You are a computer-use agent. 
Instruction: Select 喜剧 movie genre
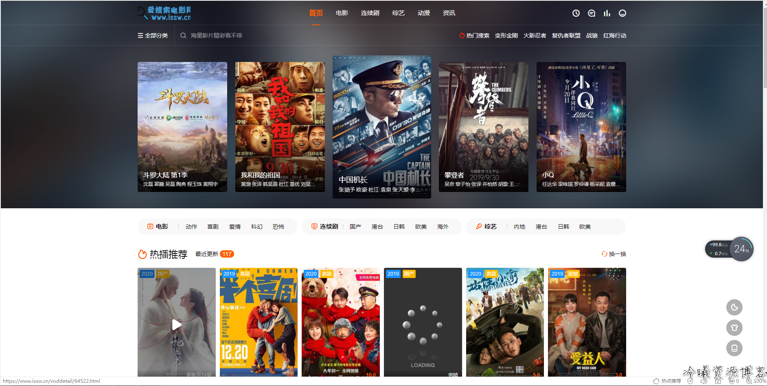[x=213, y=227]
